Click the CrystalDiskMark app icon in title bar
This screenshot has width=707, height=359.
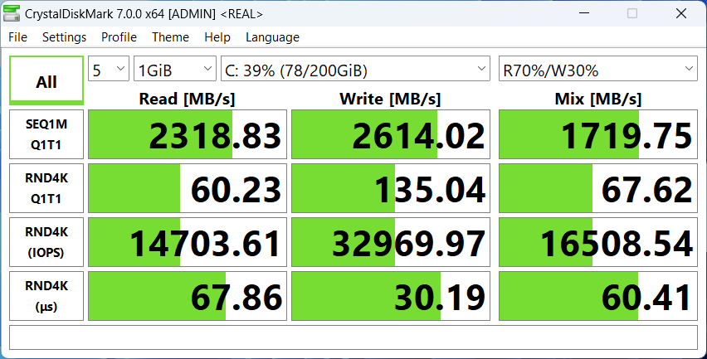coord(12,13)
